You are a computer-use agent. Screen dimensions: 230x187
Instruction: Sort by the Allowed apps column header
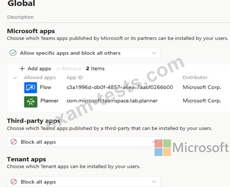click(40, 77)
